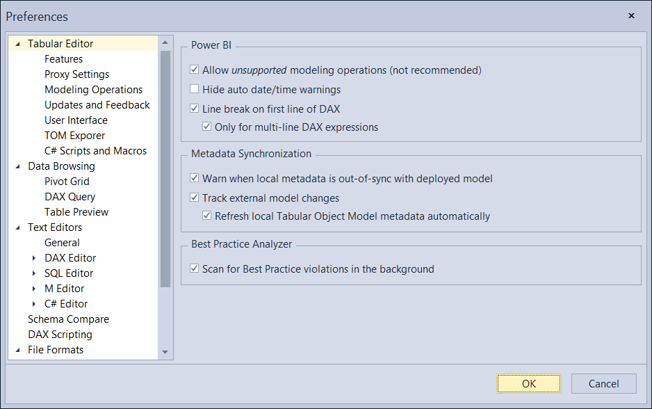The image size is (652, 409).
Task: Open Updates and Feedback preferences
Action: [x=97, y=104]
